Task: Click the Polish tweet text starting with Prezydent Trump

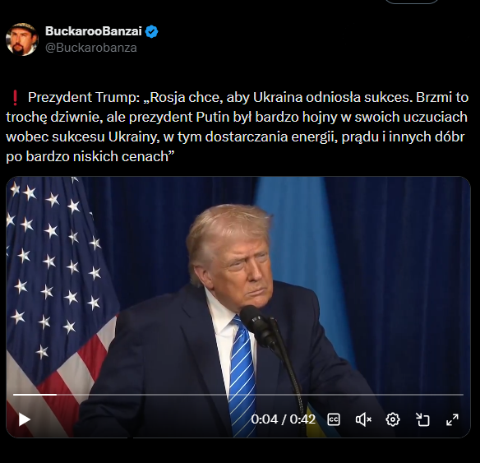Action: pyautogui.click(x=237, y=127)
